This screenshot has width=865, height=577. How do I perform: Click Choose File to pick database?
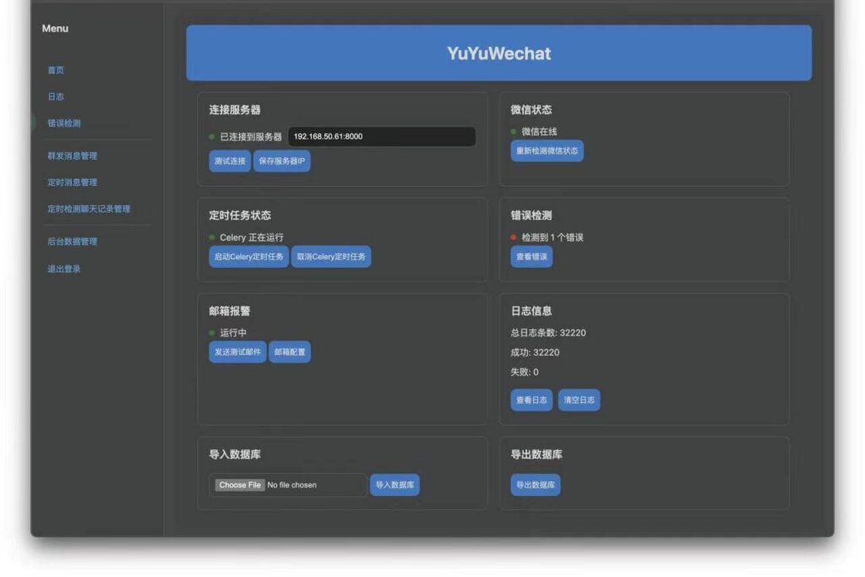coord(239,485)
